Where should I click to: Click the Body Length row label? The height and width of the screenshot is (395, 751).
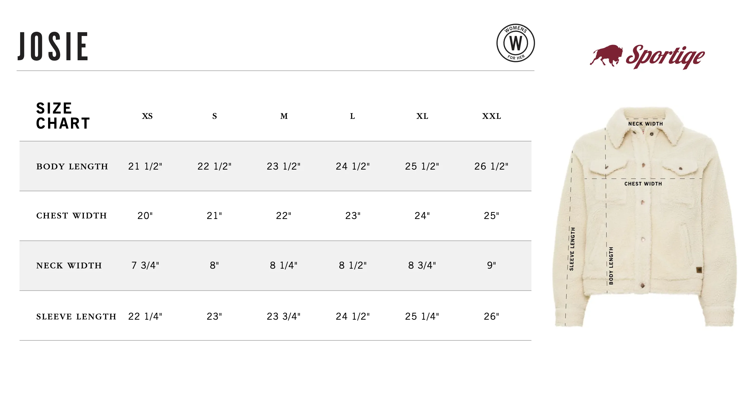72,167
